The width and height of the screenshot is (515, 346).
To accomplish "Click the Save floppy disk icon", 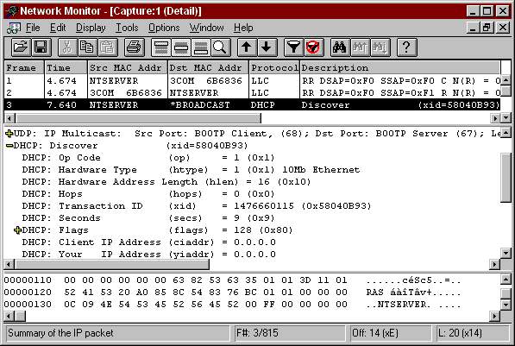I will pos(41,47).
